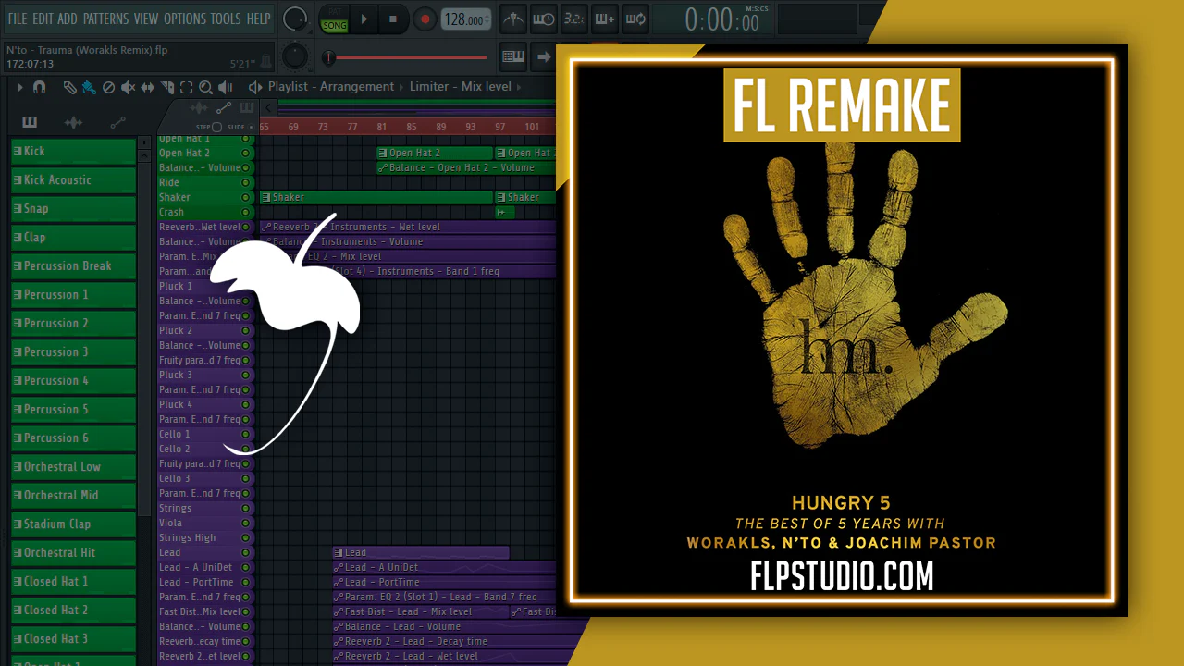The image size is (1184, 666).
Task: Mute the Strings track
Action: tap(245, 508)
